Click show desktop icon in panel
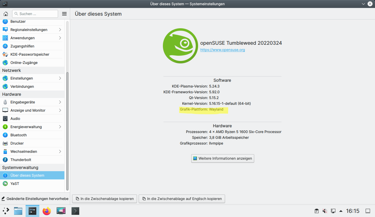The width and height of the screenshot is (375, 217). [368, 211]
